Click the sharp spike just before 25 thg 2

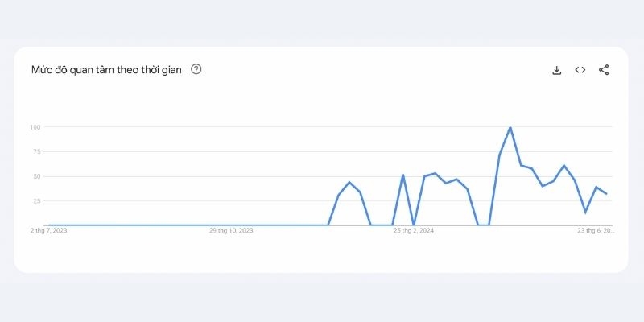click(x=402, y=175)
